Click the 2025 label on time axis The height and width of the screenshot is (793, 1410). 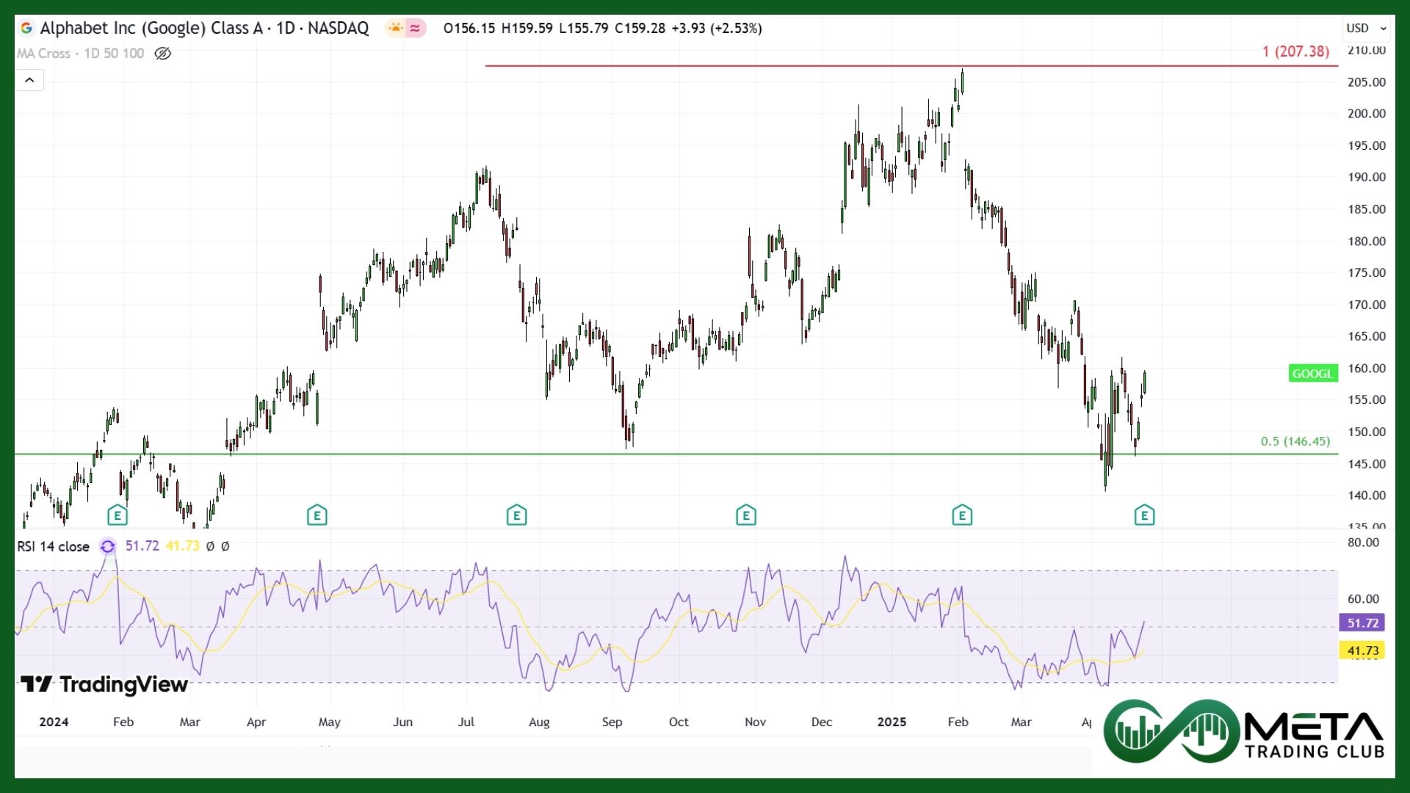click(x=892, y=722)
